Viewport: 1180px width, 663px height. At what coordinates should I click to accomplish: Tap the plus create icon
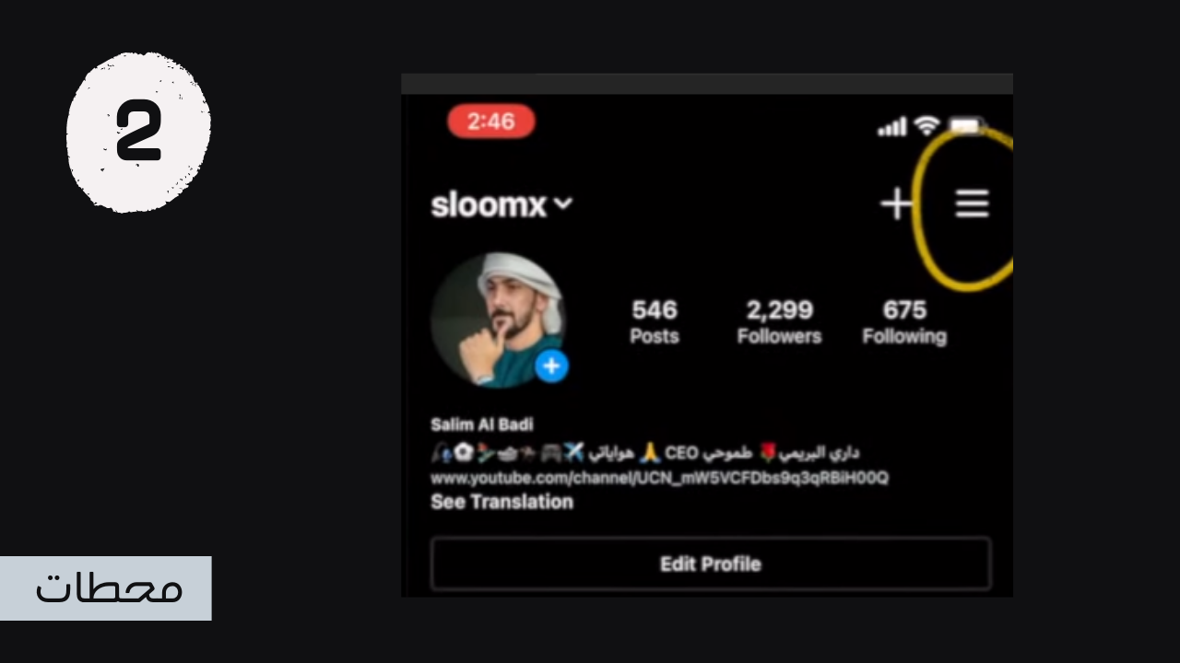coord(896,204)
